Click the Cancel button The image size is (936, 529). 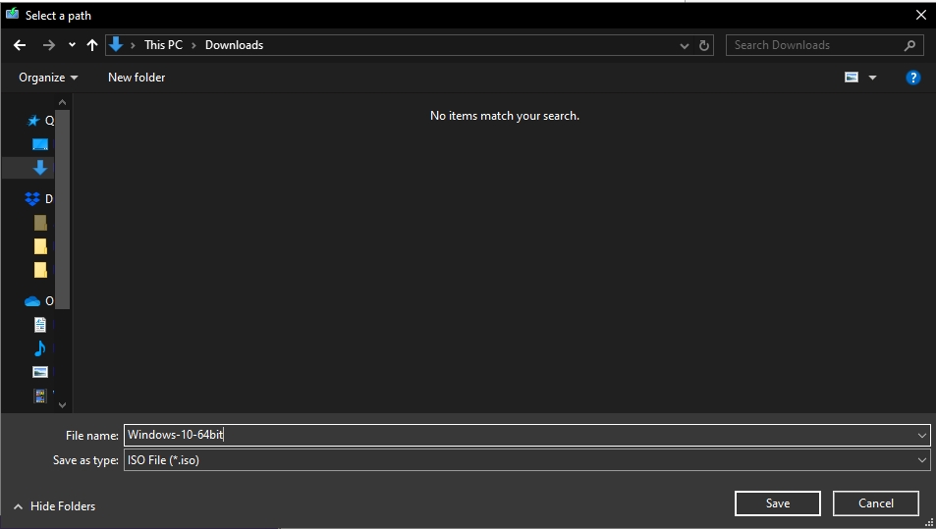pyautogui.click(x=876, y=503)
